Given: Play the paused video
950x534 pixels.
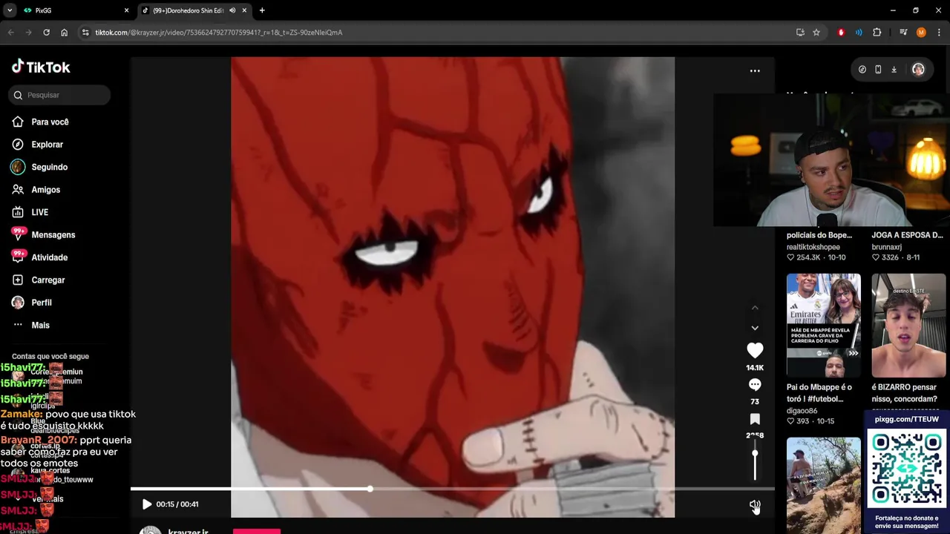Looking at the screenshot, I should [147, 504].
